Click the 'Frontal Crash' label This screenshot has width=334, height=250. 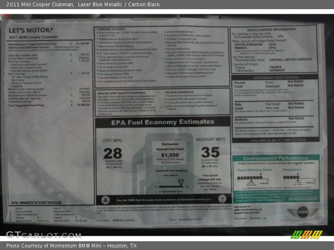pos(239,85)
